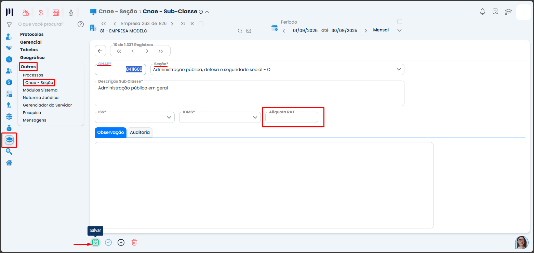Screen dimensions: 534x253
Task: Move to the previous Período
Action: (284, 31)
